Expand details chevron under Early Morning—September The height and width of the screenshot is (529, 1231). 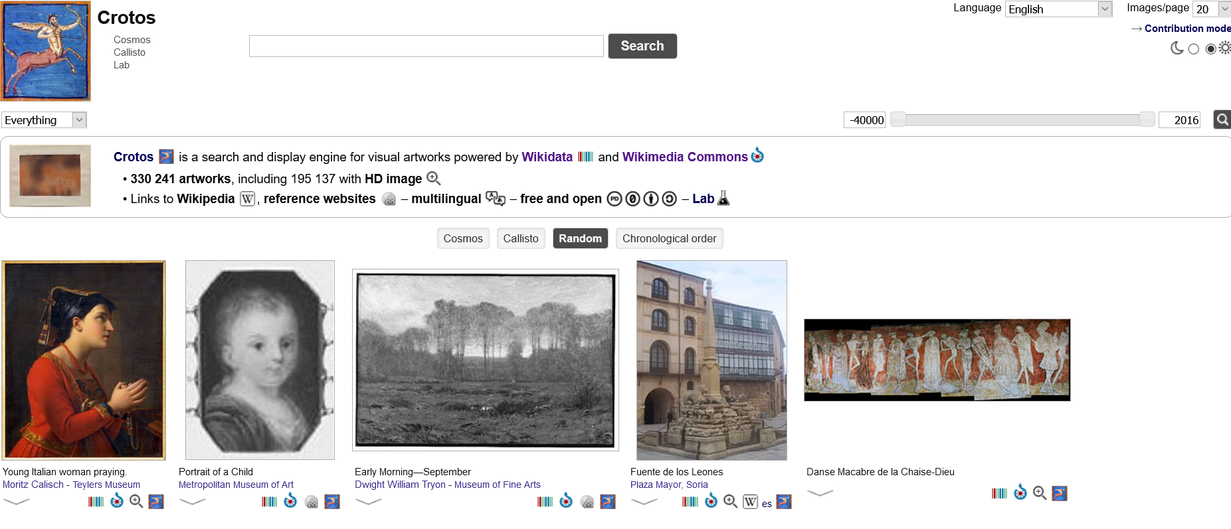tap(369, 501)
